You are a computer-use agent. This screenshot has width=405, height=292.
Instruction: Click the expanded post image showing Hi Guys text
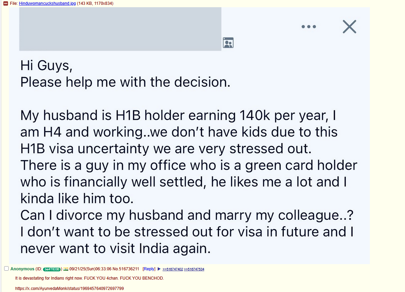click(189, 136)
